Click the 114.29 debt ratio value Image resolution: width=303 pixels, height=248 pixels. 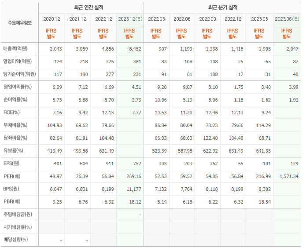pyautogui.click(x=263, y=125)
